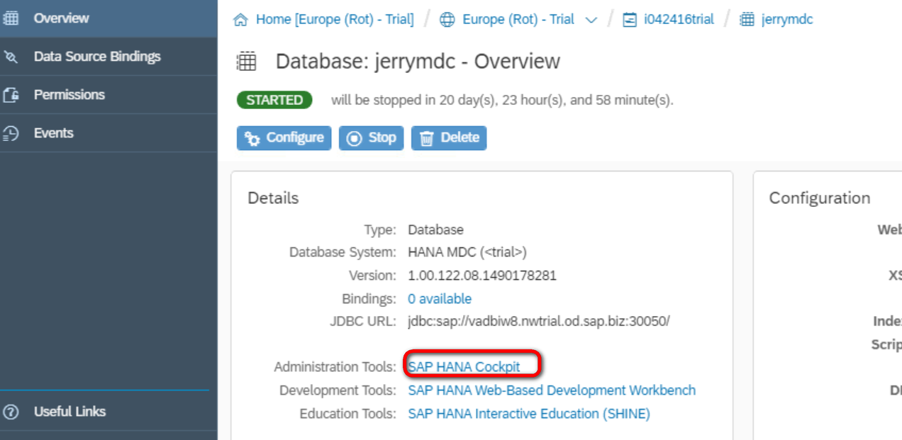Viewport: 902px width, 440px height.
Task: Open the SAP HANA Cockpit link
Action: point(464,367)
